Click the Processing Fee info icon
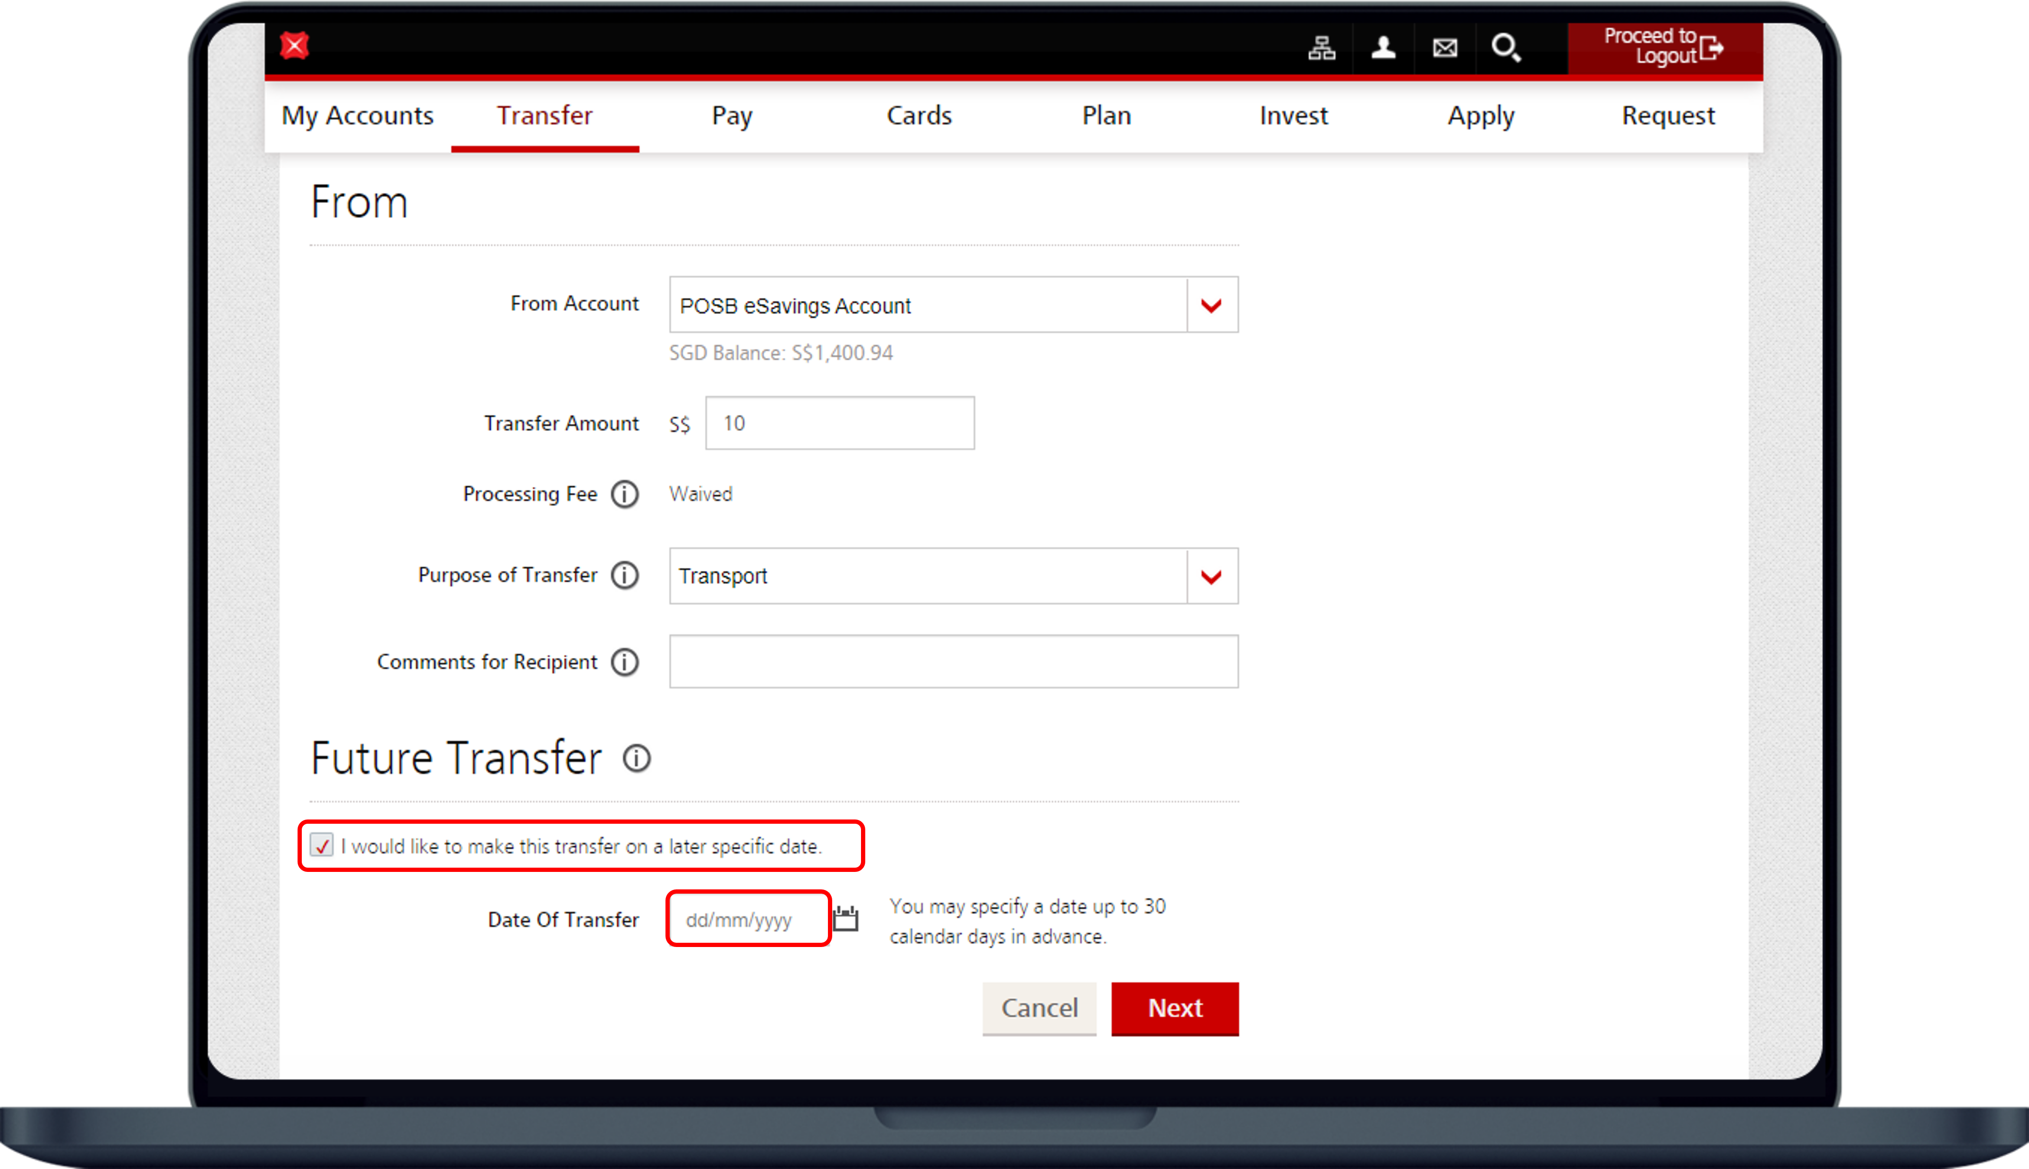Image resolution: width=2029 pixels, height=1169 pixels. tap(624, 494)
